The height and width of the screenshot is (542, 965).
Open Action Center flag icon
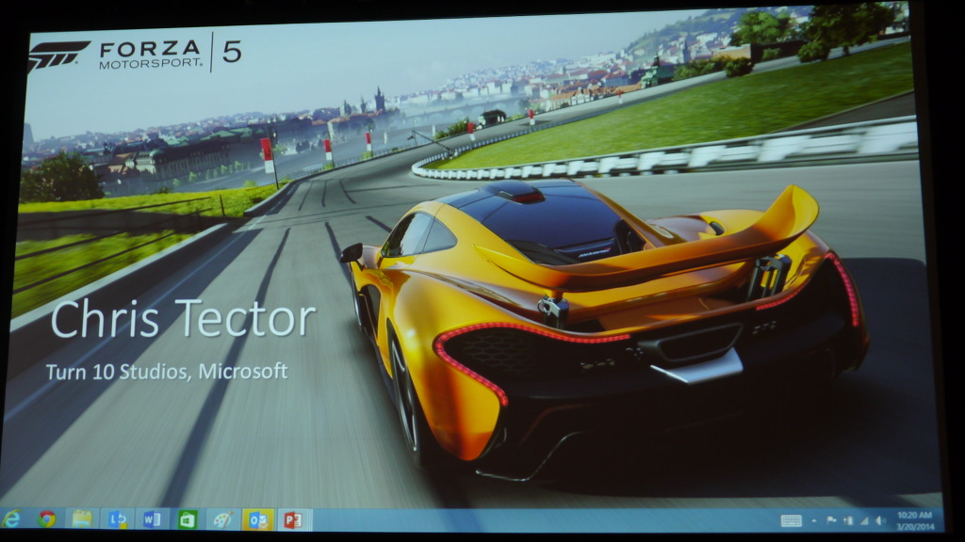click(831, 520)
